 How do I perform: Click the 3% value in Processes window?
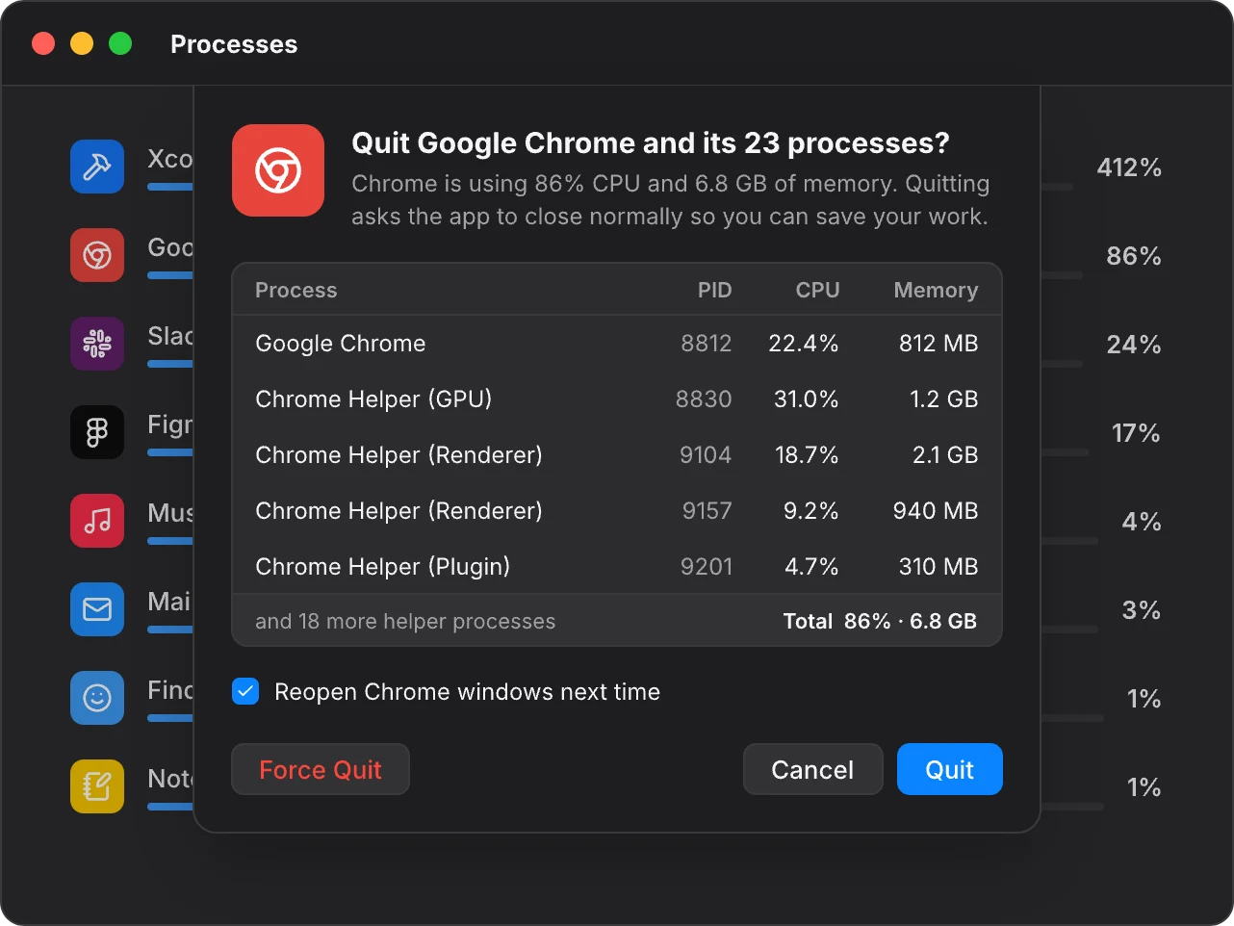1142,610
